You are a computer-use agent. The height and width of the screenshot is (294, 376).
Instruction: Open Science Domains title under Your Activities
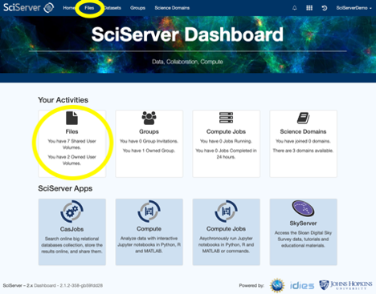tap(303, 131)
